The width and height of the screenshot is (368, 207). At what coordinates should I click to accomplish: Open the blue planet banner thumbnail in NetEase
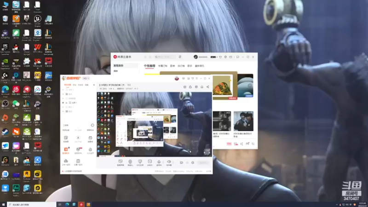[245, 86]
